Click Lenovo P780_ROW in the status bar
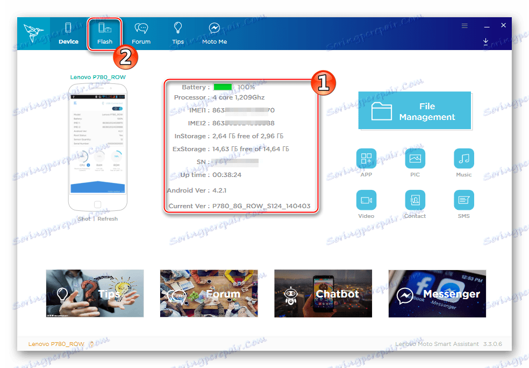The height and width of the screenshot is (368, 529). point(56,344)
